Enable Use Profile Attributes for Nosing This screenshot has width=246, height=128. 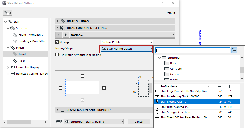(57, 55)
